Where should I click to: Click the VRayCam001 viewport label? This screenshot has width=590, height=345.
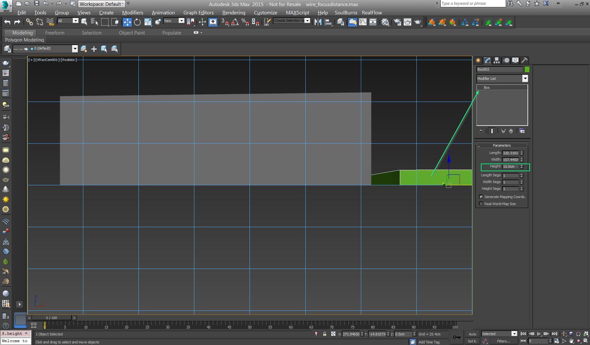pos(47,60)
